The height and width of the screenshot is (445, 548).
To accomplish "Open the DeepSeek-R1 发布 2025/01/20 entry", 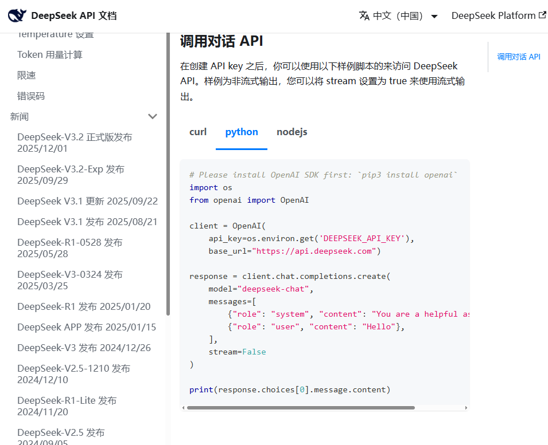I will (84, 306).
